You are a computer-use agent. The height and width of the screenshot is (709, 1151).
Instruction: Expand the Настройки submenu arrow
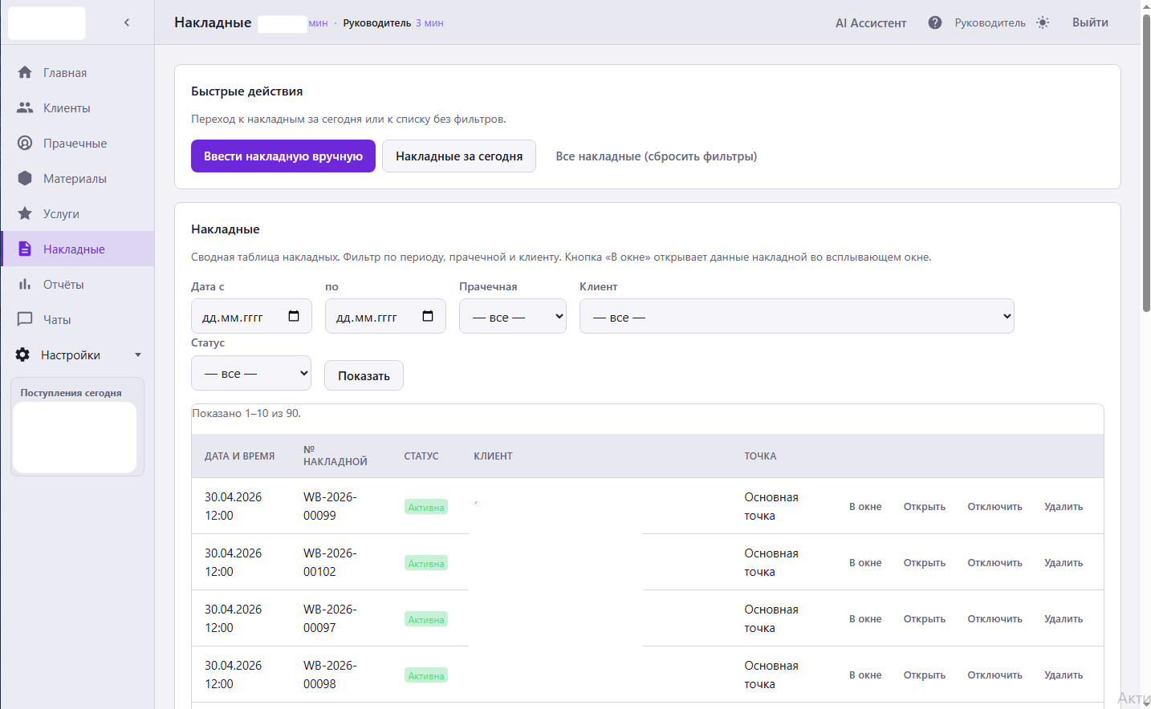tap(138, 354)
